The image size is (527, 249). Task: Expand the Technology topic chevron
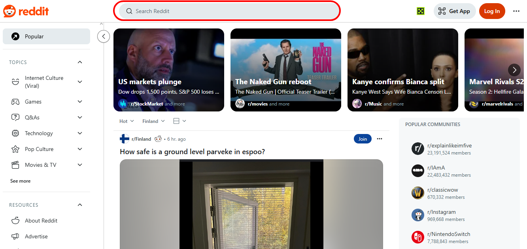[x=80, y=133]
